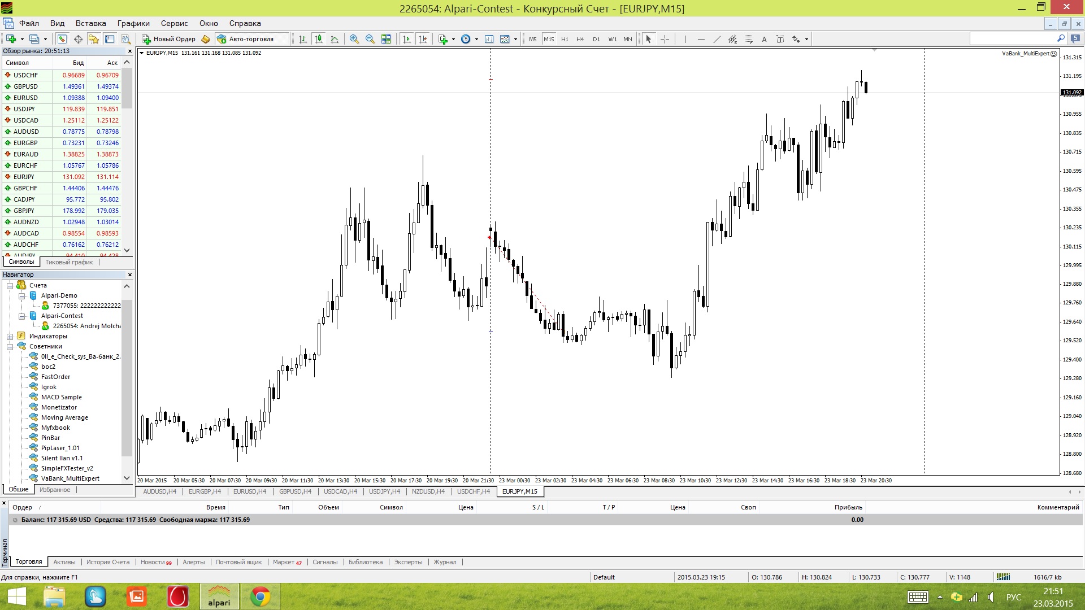Open the Вставка menu
The image size is (1085, 610).
coord(90,23)
